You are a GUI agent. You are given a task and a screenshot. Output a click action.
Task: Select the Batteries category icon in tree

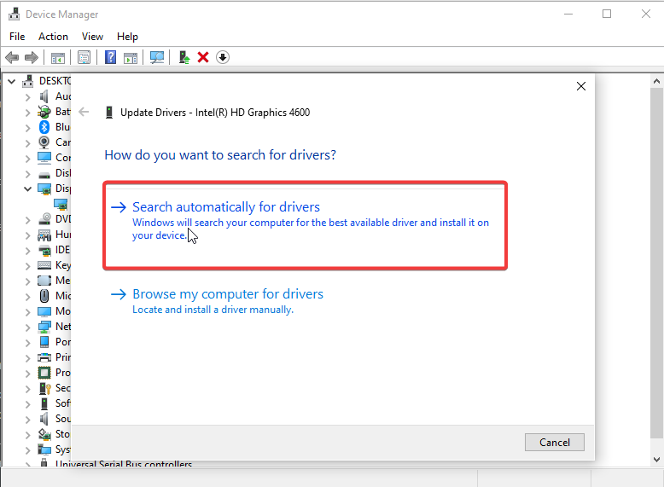point(44,112)
